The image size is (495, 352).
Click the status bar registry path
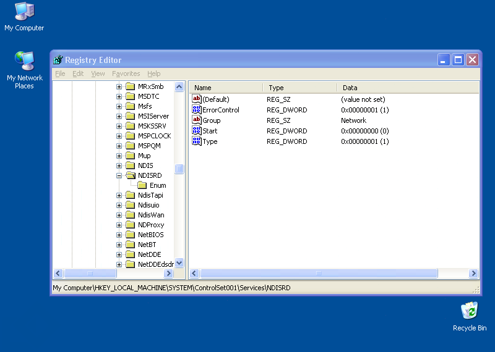(x=171, y=288)
